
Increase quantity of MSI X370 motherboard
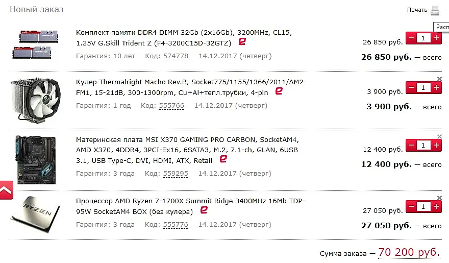pos(436,145)
